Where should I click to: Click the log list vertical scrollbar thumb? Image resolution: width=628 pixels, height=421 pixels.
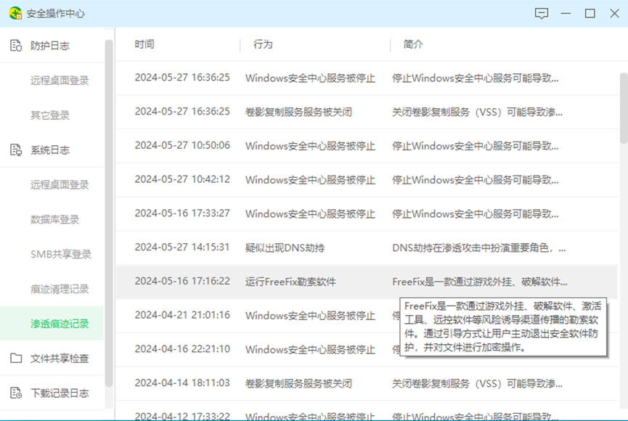pos(624,107)
